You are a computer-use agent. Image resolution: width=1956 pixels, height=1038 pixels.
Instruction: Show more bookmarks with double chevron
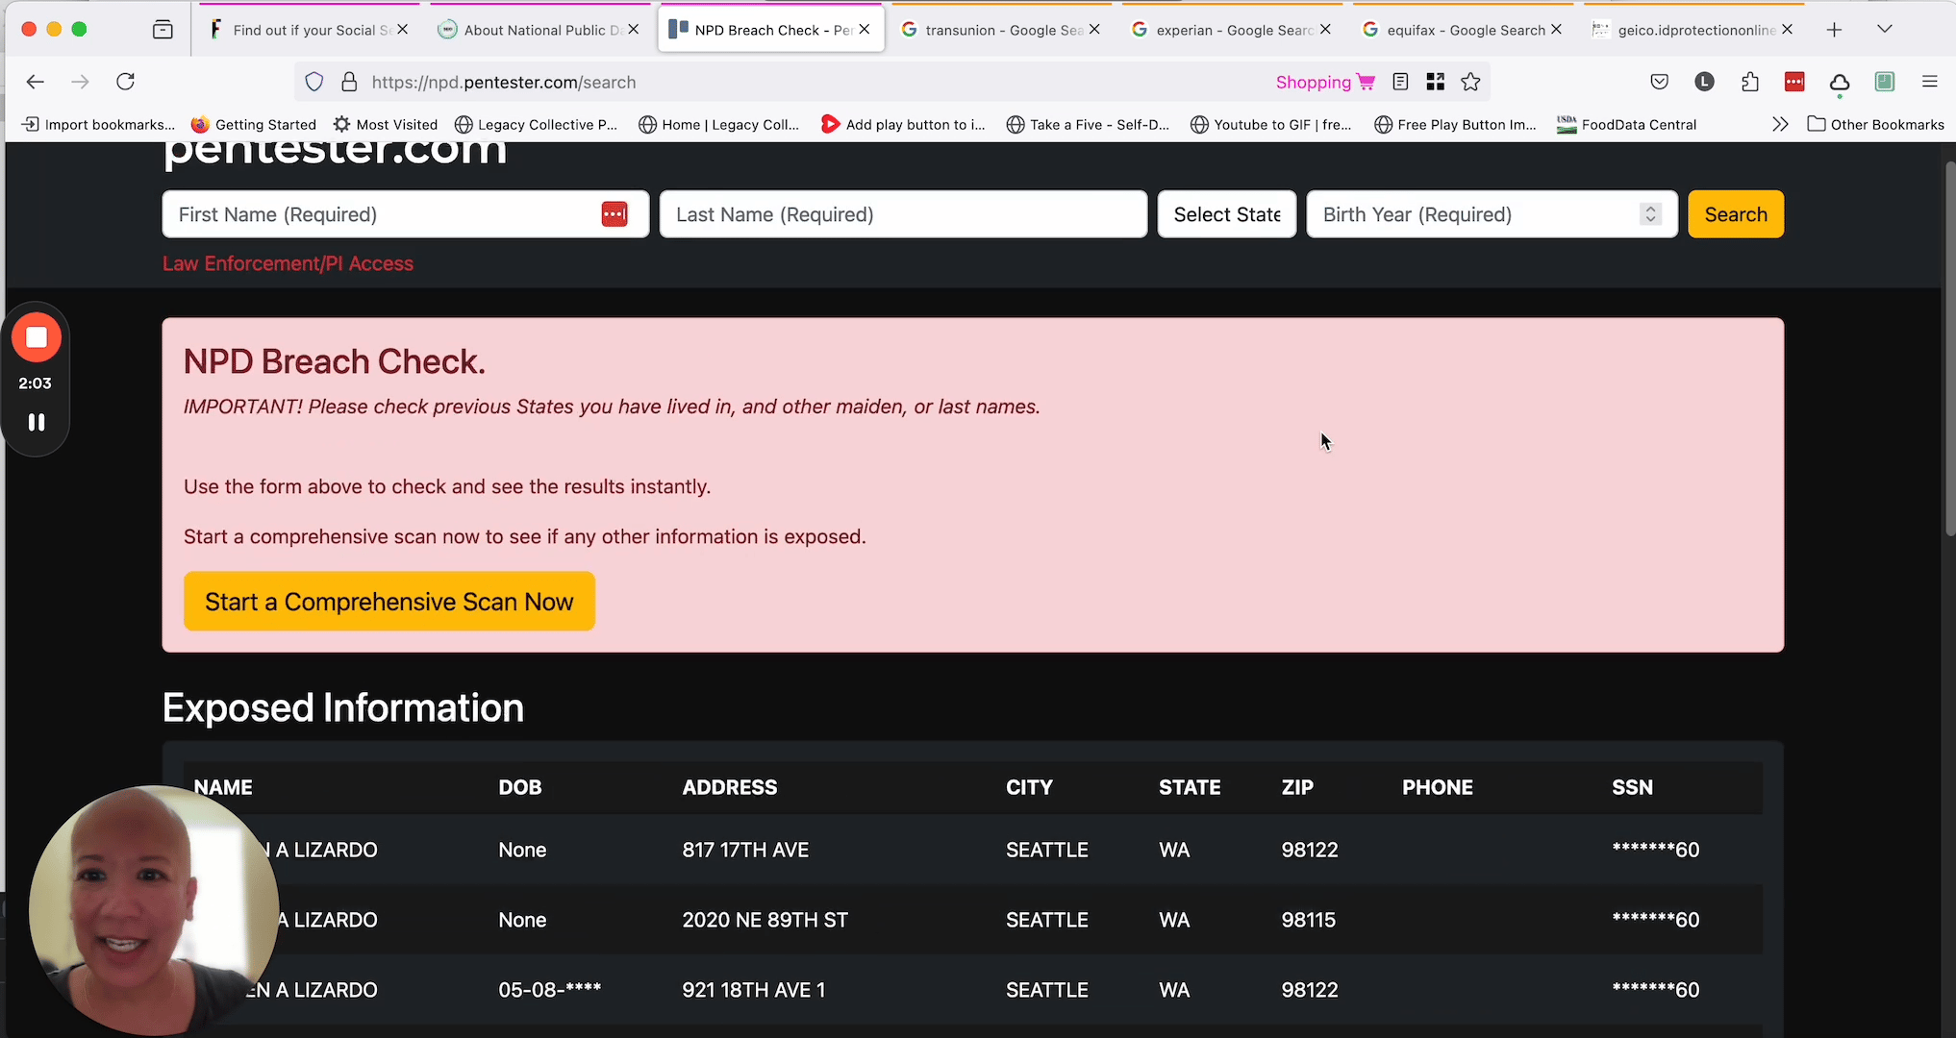coord(1780,124)
